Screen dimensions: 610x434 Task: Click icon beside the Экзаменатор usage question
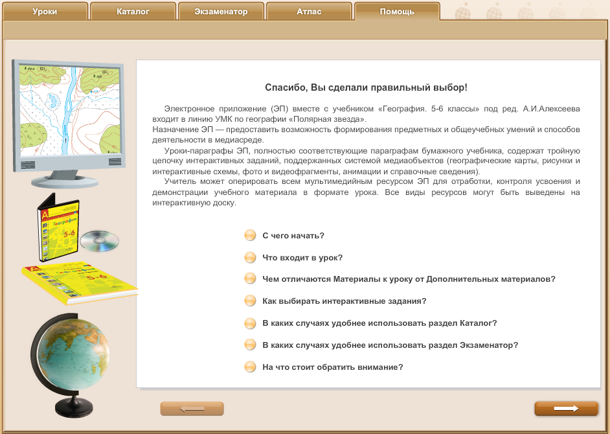click(x=250, y=345)
